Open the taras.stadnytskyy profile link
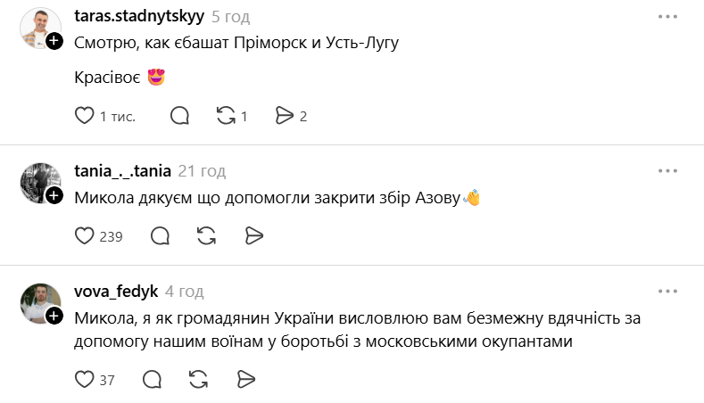This screenshot has width=704, height=403. tap(139, 17)
